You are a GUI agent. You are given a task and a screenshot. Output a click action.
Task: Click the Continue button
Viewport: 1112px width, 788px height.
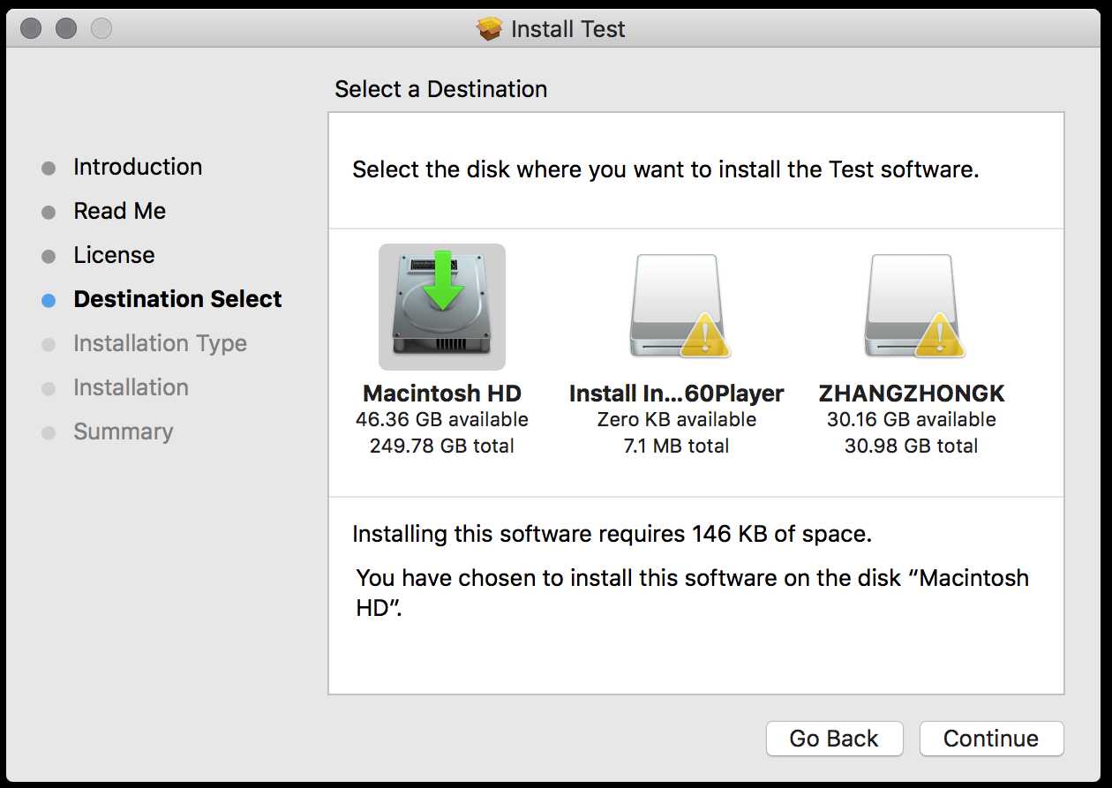(991, 739)
